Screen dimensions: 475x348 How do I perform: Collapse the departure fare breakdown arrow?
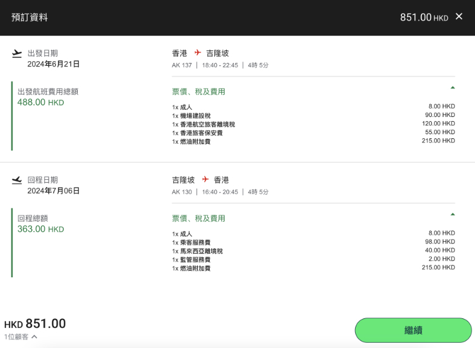(x=452, y=87)
